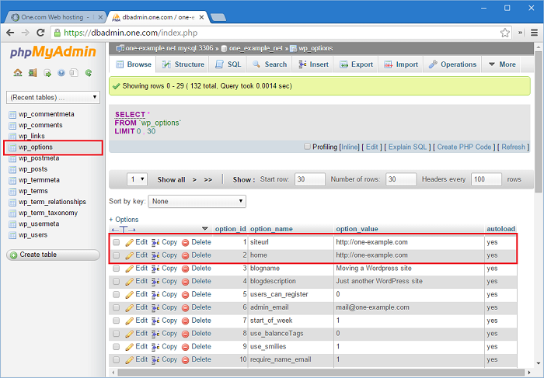Tick the checkbox for users_can_register row

click(x=117, y=294)
